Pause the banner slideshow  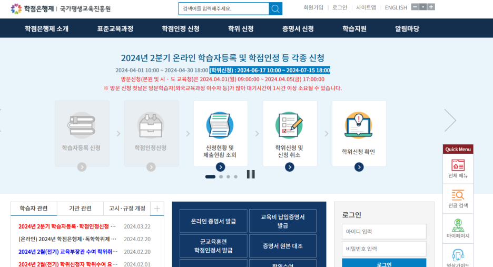pos(251,174)
